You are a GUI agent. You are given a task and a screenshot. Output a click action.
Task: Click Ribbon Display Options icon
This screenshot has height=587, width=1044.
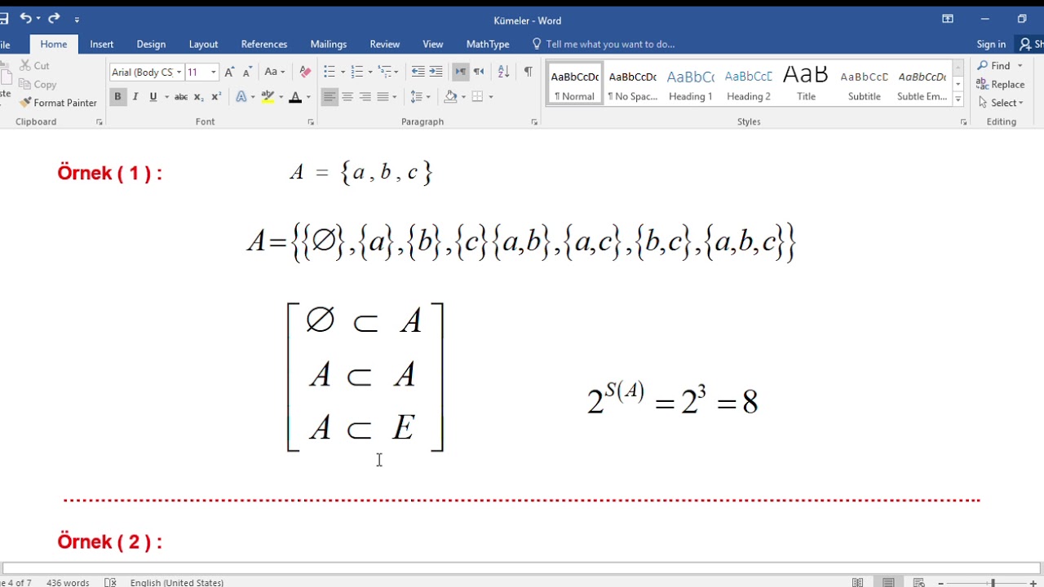point(948,19)
